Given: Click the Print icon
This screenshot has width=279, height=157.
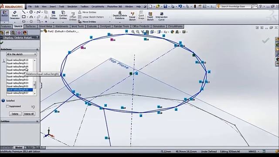Looking at the screenshot, I should pyautogui.click(x=173, y=7).
